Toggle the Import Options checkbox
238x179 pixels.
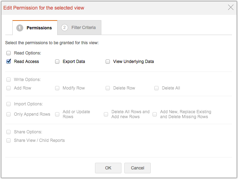pos(8,104)
